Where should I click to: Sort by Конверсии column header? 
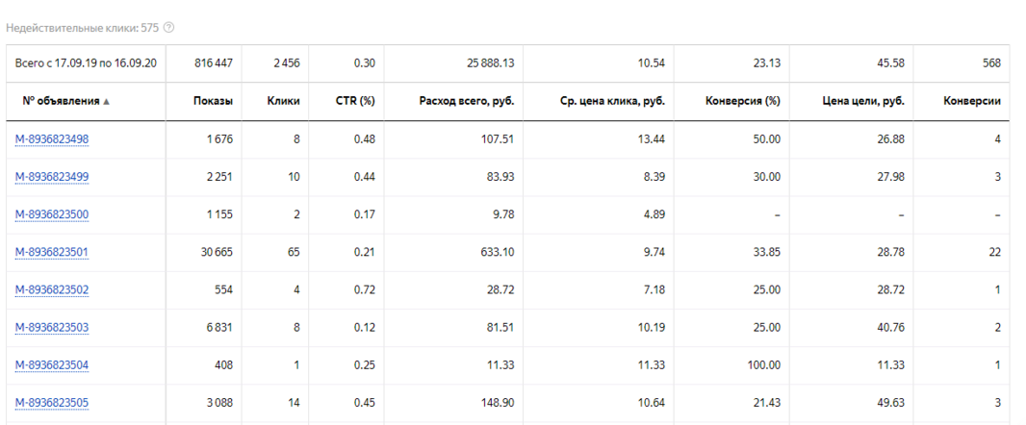(x=971, y=101)
